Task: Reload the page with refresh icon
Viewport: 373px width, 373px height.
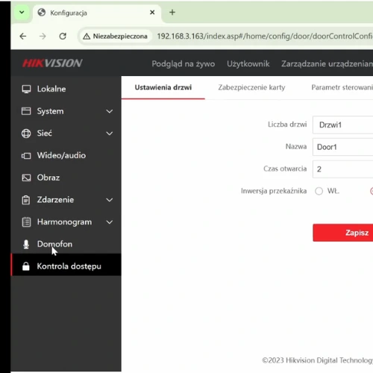Action: point(63,37)
